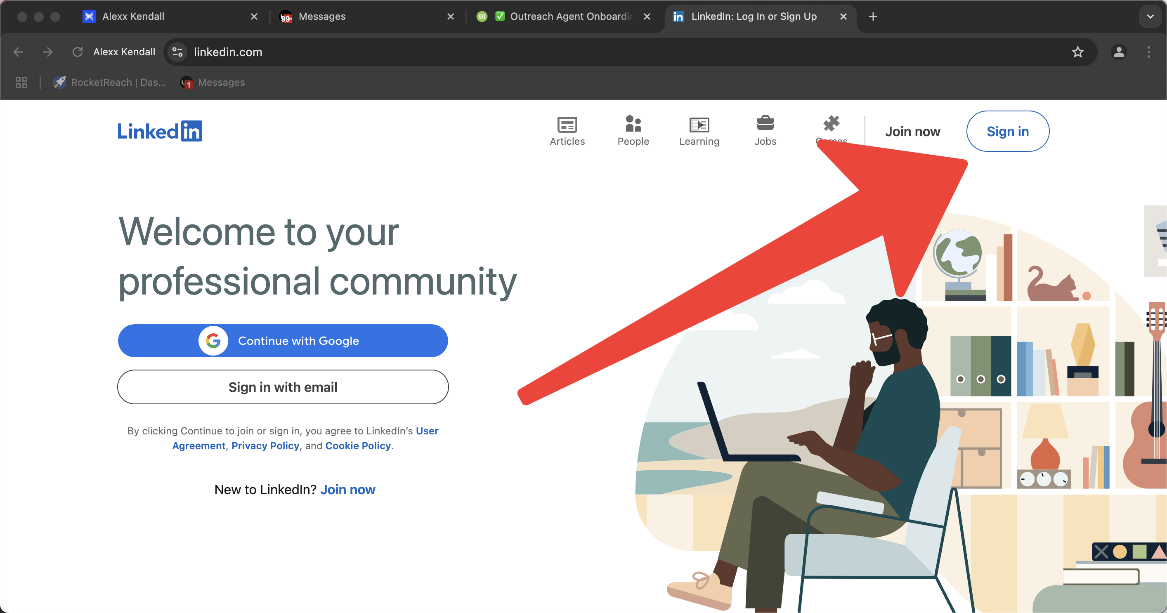Open the Chrome profile avatar
The height and width of the screenshot is (613, 1167).
(1119, 52)
